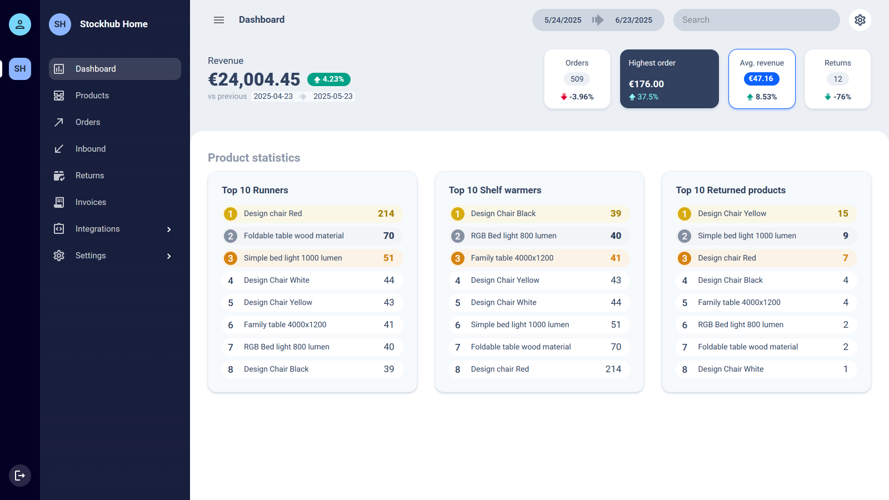This screenshot has width=889, height=500.
Task: Click the SH Stockhub Home avatar badge
Action: [x=59, y=24]
